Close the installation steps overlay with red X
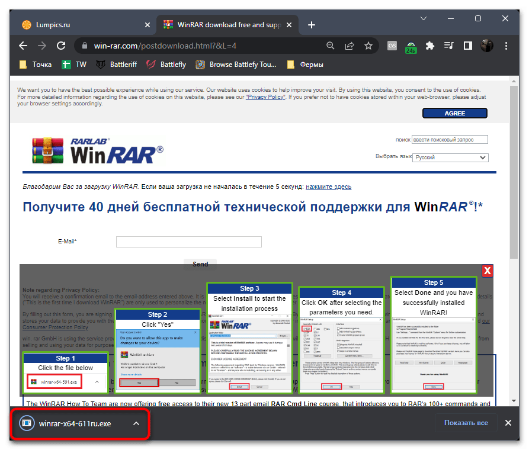The height and width of the screenshot is (450, 529). click(488, 271)
